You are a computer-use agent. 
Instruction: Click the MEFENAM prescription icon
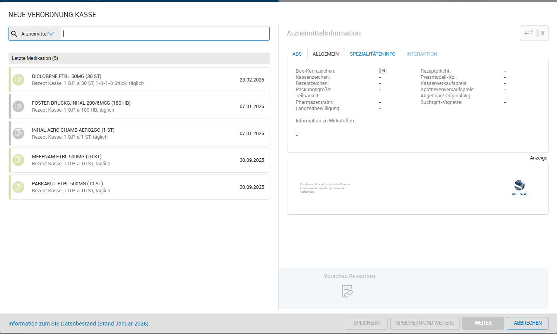pyautogui.click(x=18, y=160)
